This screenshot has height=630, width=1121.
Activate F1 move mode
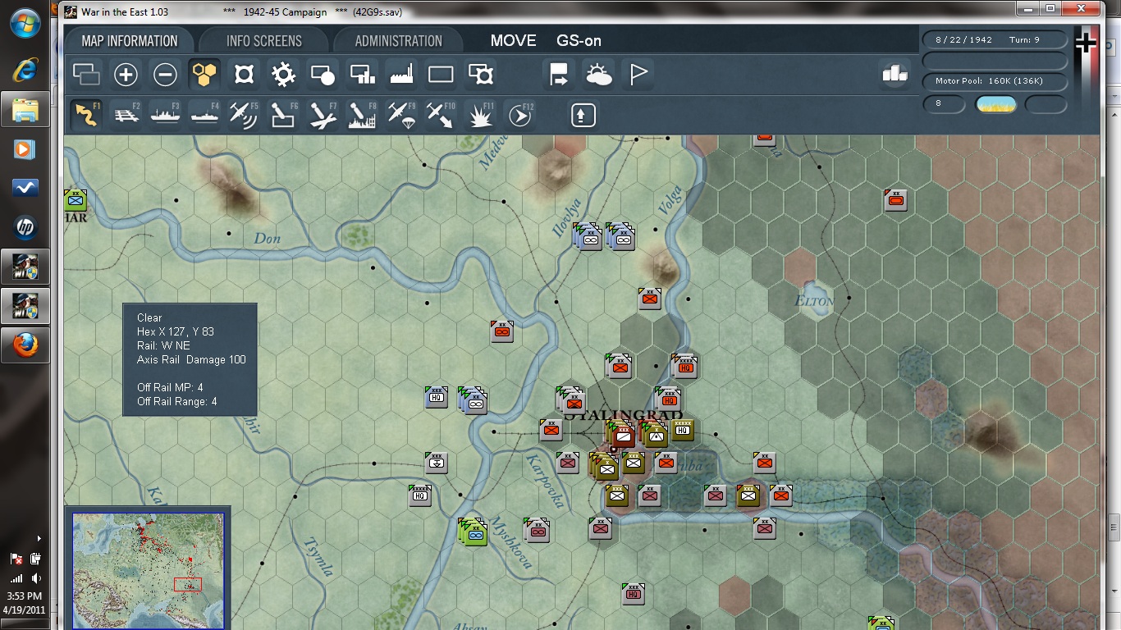(x=86, y=115)
